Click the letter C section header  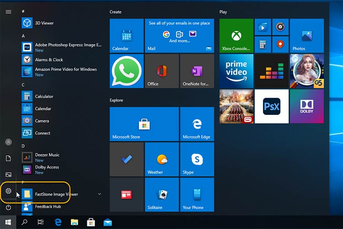tap(23, 85)
